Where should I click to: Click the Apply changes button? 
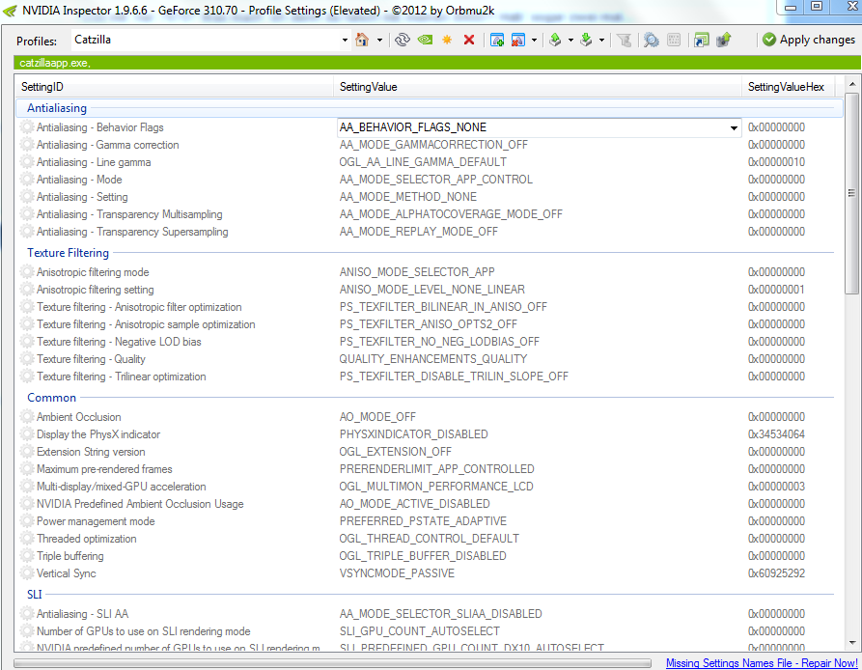coord(809,40)
